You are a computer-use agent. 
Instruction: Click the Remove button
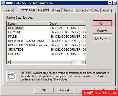(x=102, y=31)
